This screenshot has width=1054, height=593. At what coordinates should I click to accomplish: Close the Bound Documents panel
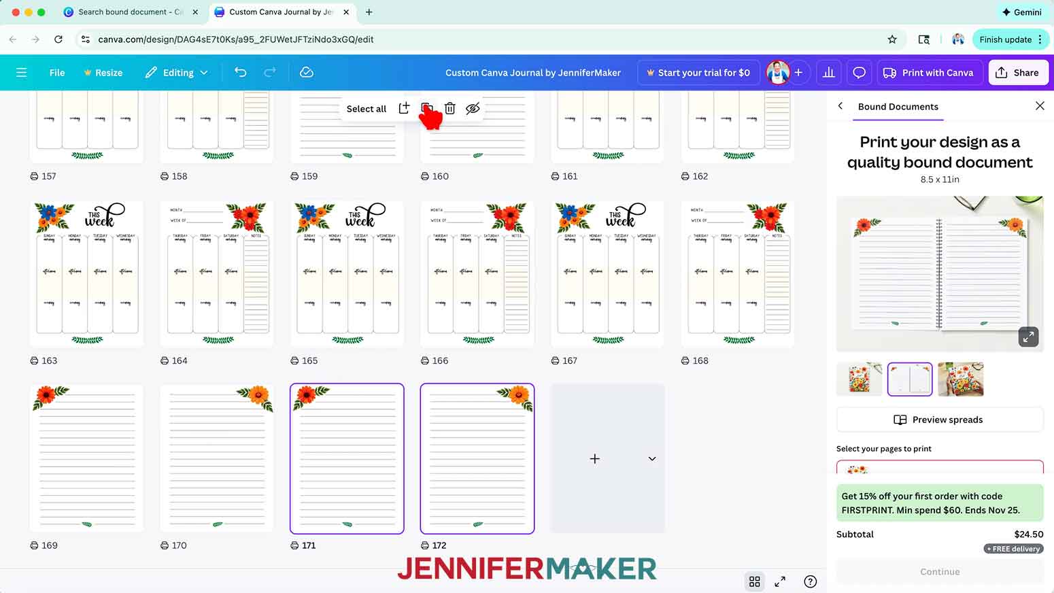[1040, 105]
